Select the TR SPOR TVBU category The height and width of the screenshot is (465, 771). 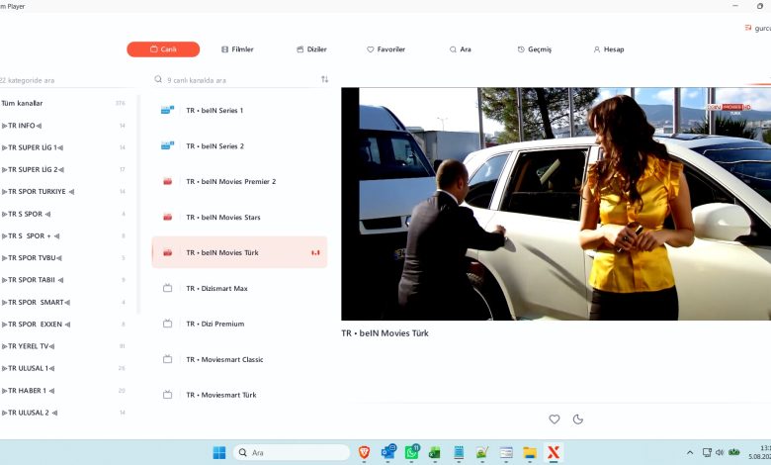point(64,258)
